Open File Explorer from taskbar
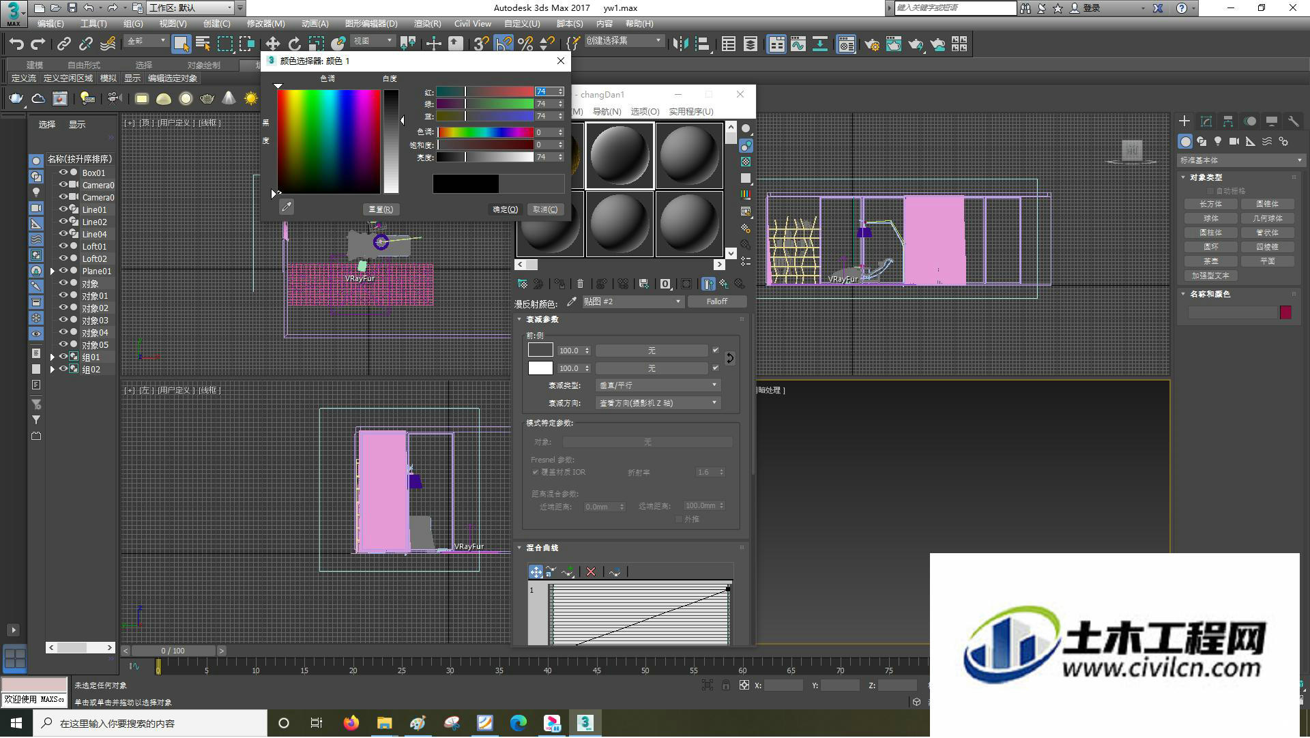1310x738 pixels. [x=384, y=723]
